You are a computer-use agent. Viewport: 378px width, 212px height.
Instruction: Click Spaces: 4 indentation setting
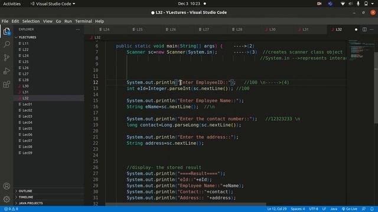point(298,209)
